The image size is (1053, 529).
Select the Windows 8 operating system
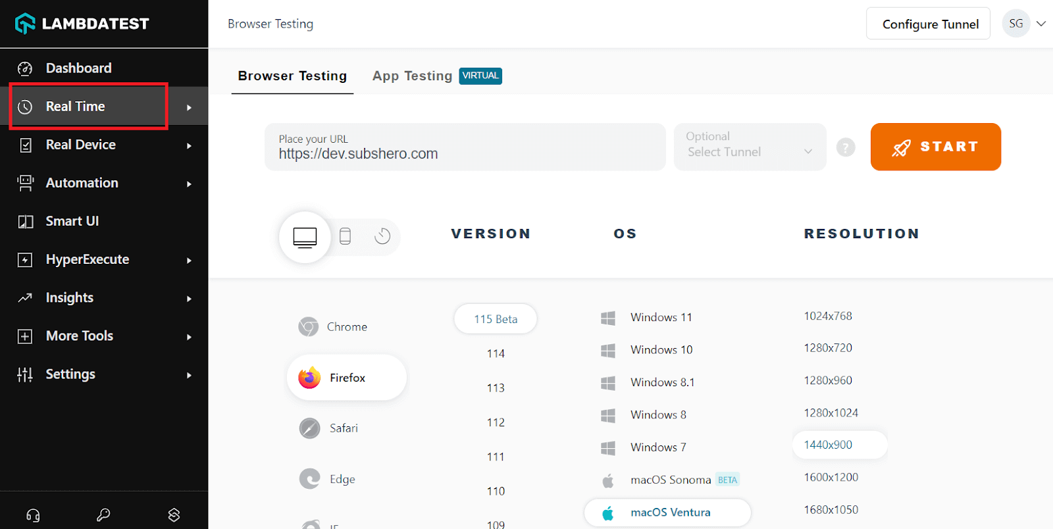click(658, 415)
